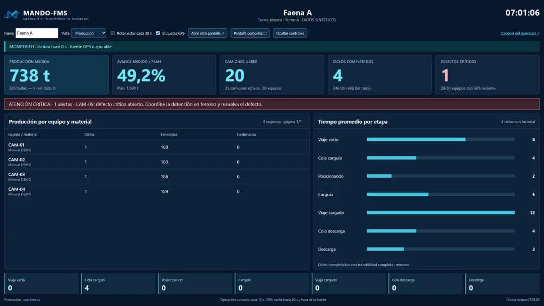Select the CAM-01 row in production table

(x=157, y=147)
